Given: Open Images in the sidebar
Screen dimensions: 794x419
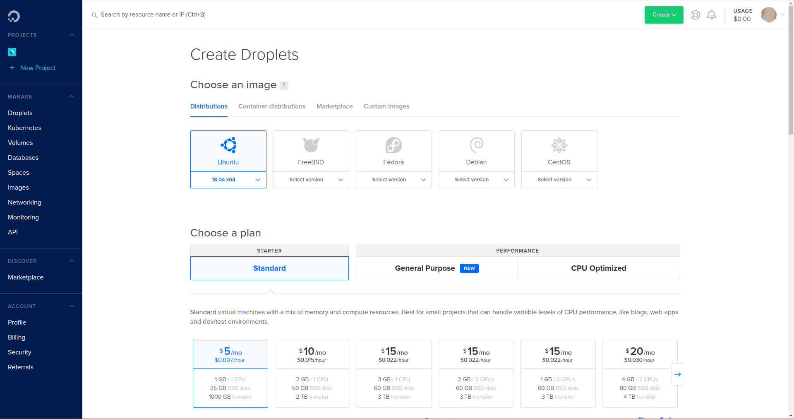Looking at the screenshot, I should pyautogui.click(x=19, y=187).
